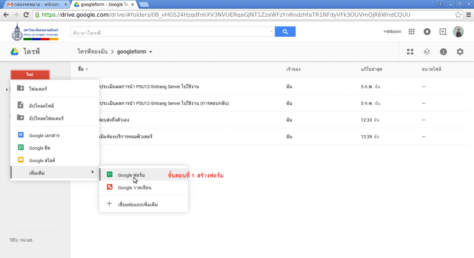Click plus icon to connect more apps
The width and height of the screenshot is (474, 258).
coord(109,204)
